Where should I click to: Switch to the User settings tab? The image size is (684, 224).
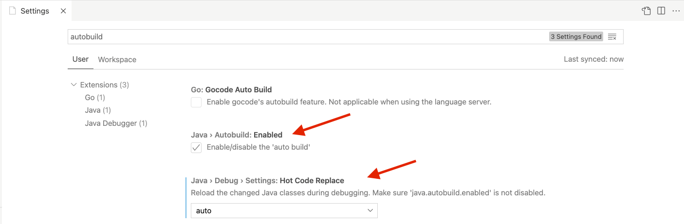80,59
